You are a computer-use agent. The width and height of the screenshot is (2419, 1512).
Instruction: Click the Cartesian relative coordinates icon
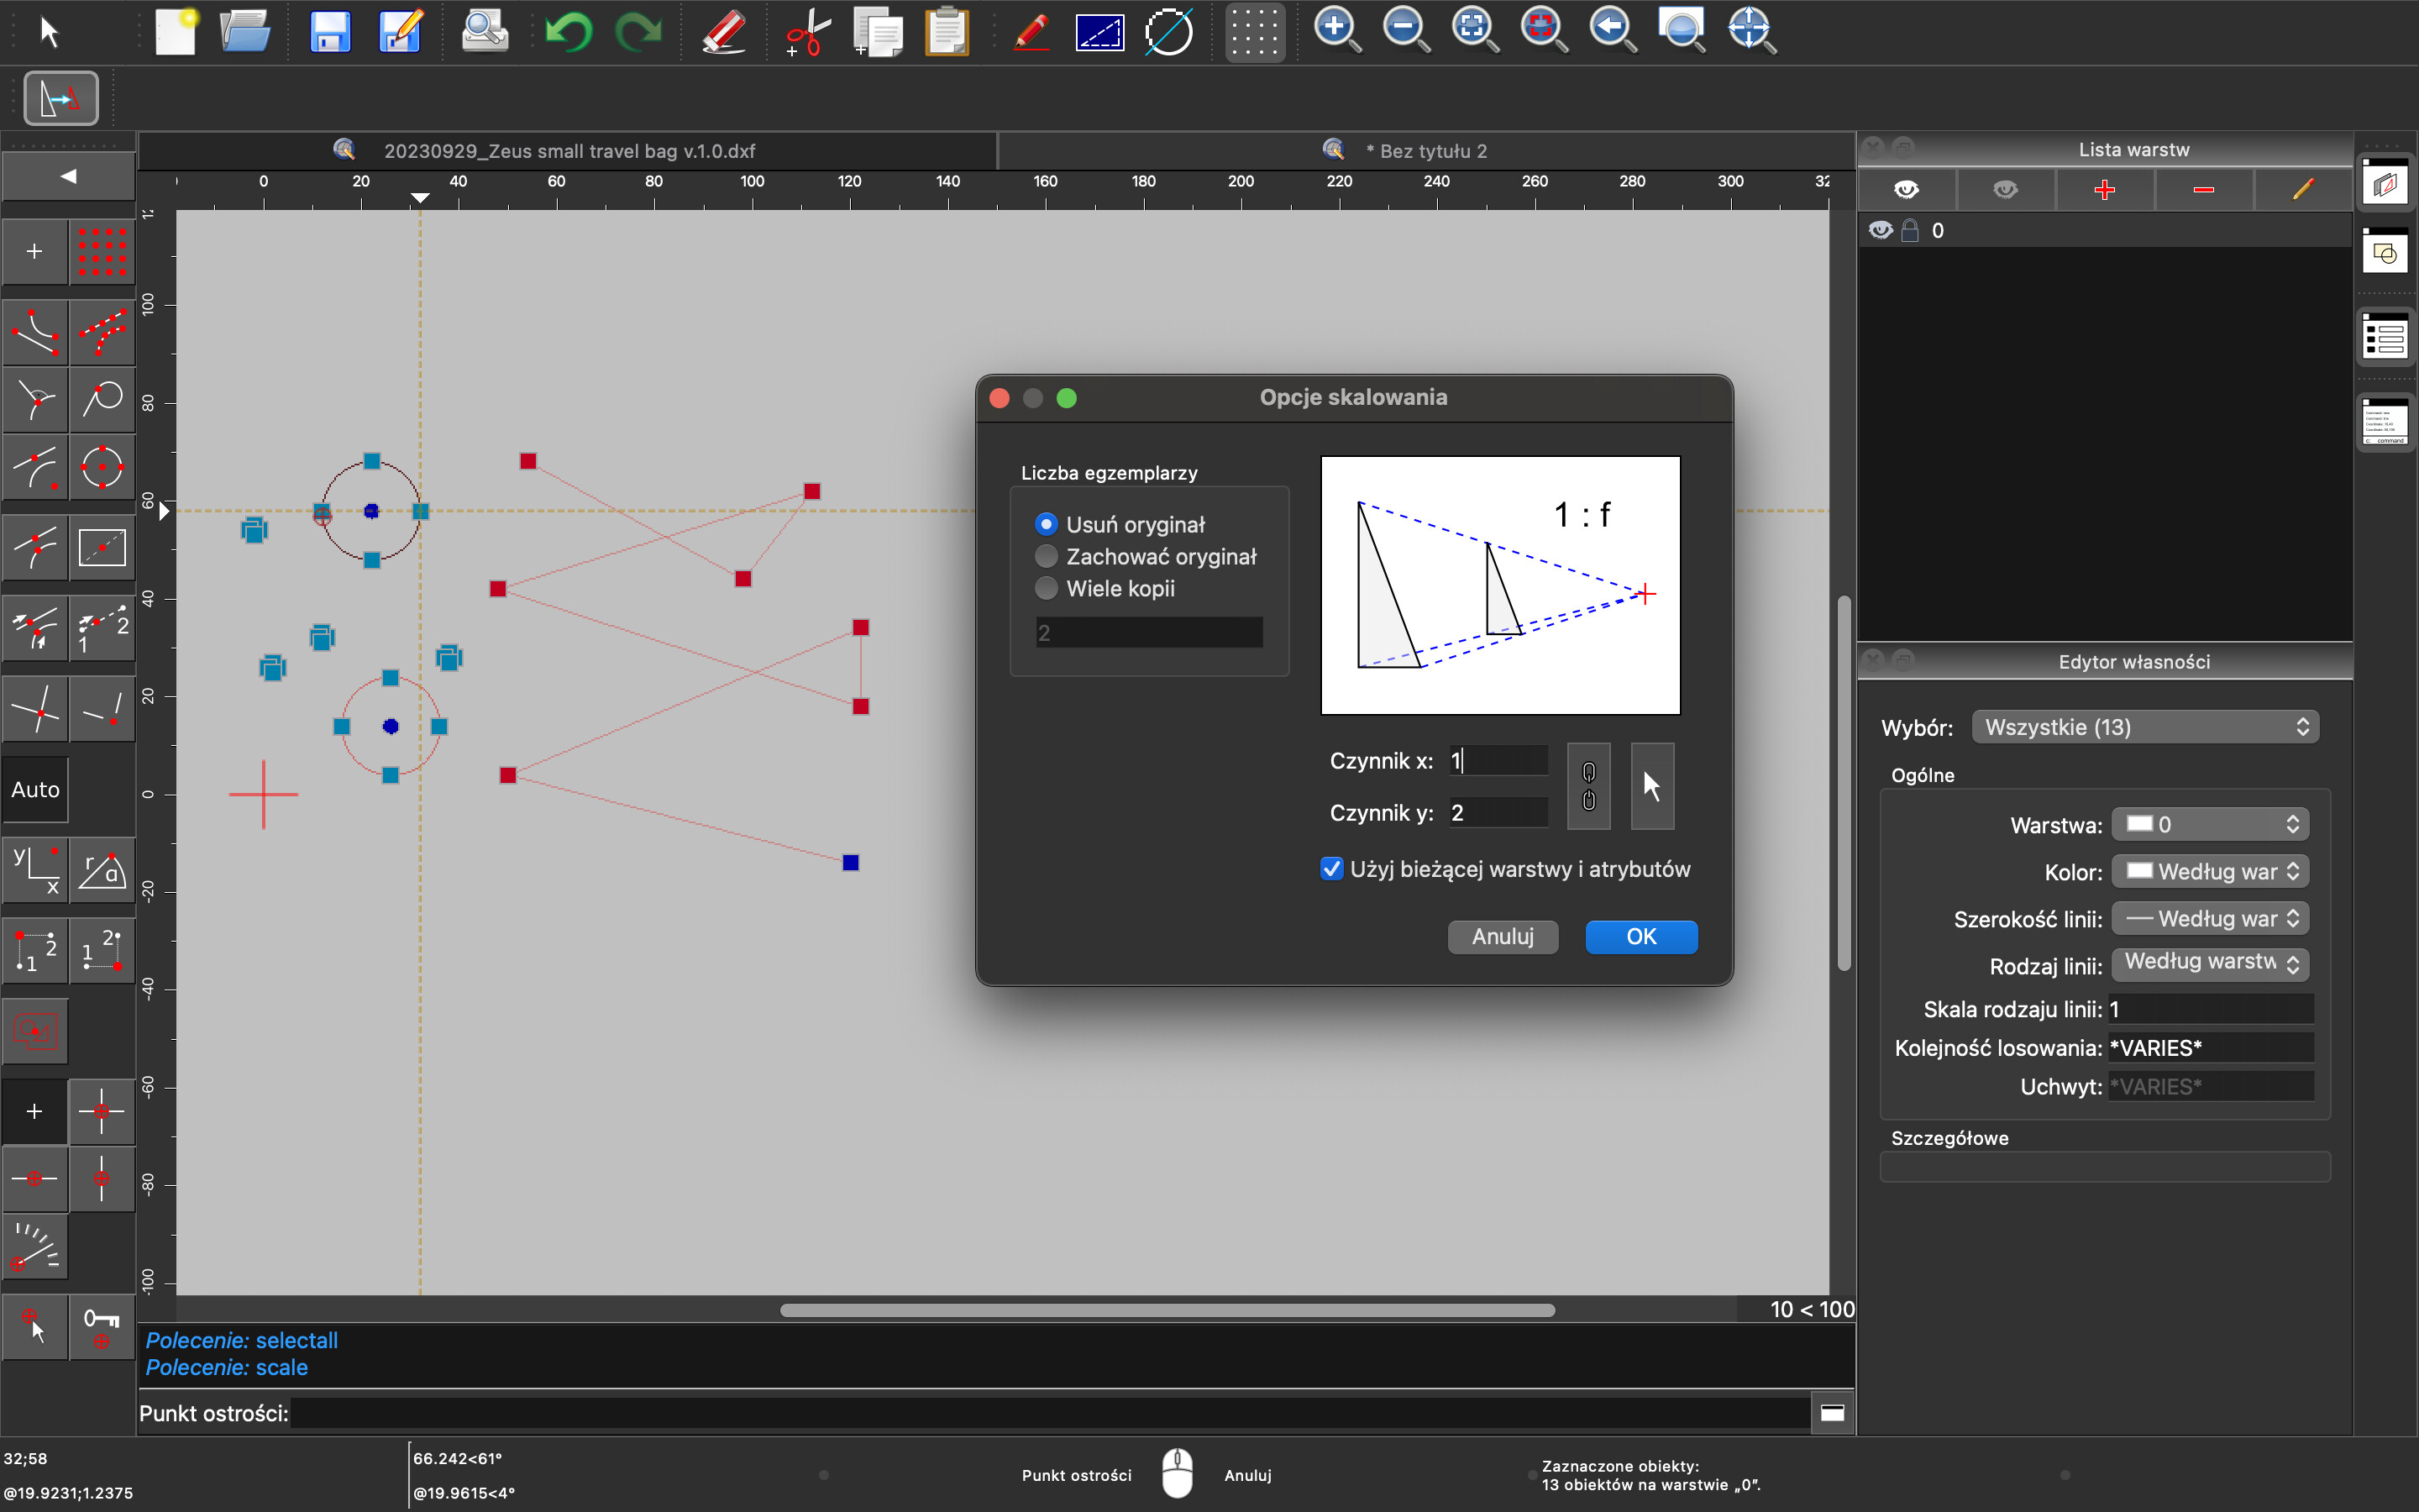coord(35,870)
